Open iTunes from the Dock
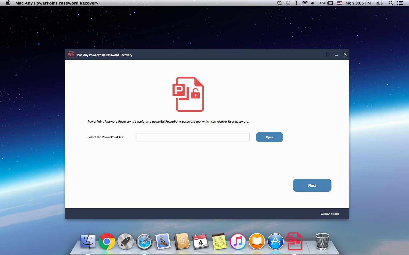Viewport: 409px width, 255px height. pyautogui.click(x=238, y=241)
